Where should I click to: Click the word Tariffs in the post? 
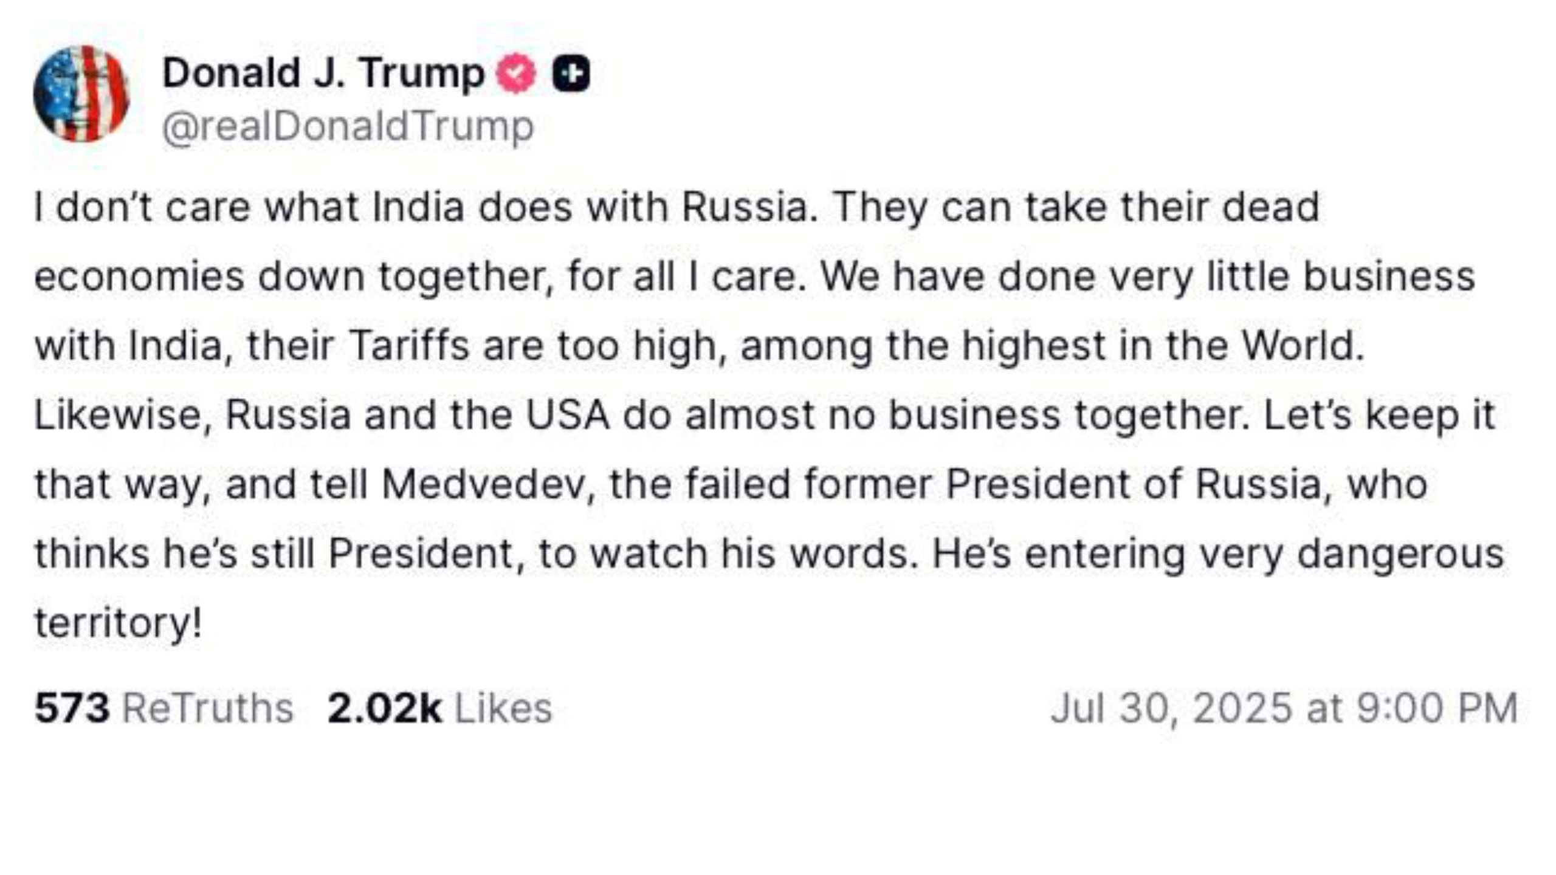[409, 346]
